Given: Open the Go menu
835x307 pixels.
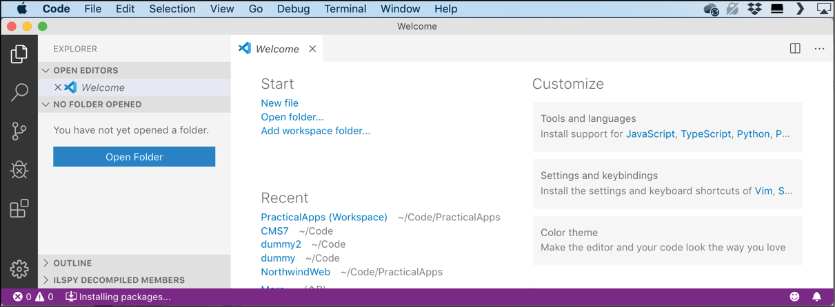Looking at the screenshot, I should click(x=256, y=9).
